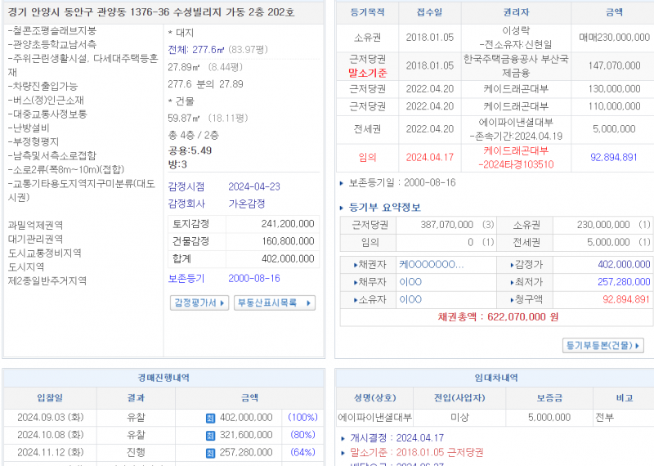Click the 건물감정 value 160,800,000
The height and width of the screenshot is (466, 654).
288,241
